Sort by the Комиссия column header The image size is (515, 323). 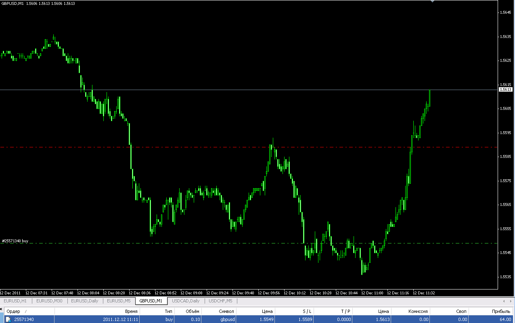click(410, 311)
